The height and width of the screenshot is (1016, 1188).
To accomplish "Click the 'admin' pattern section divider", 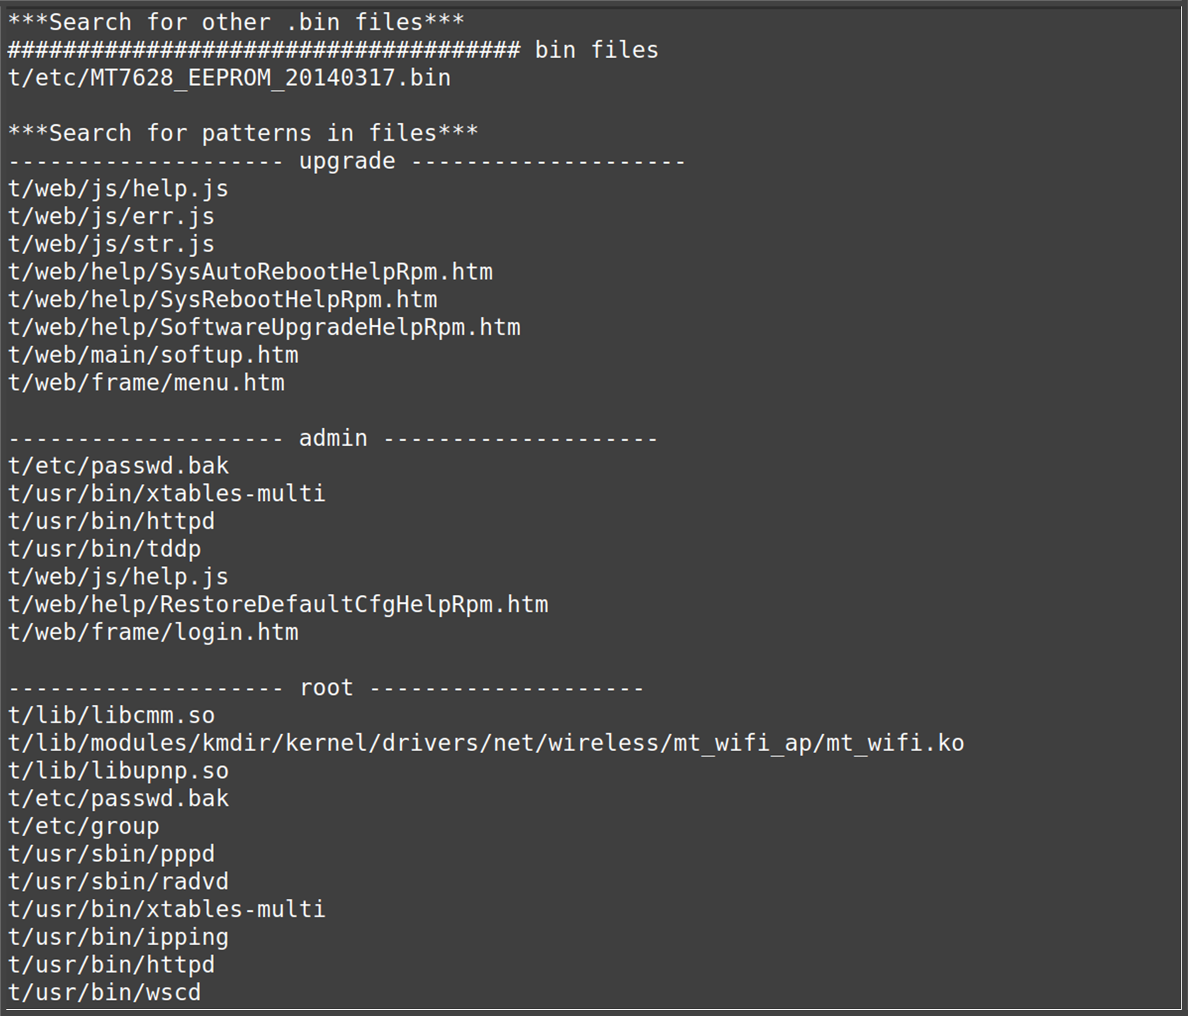I will 333,438.
